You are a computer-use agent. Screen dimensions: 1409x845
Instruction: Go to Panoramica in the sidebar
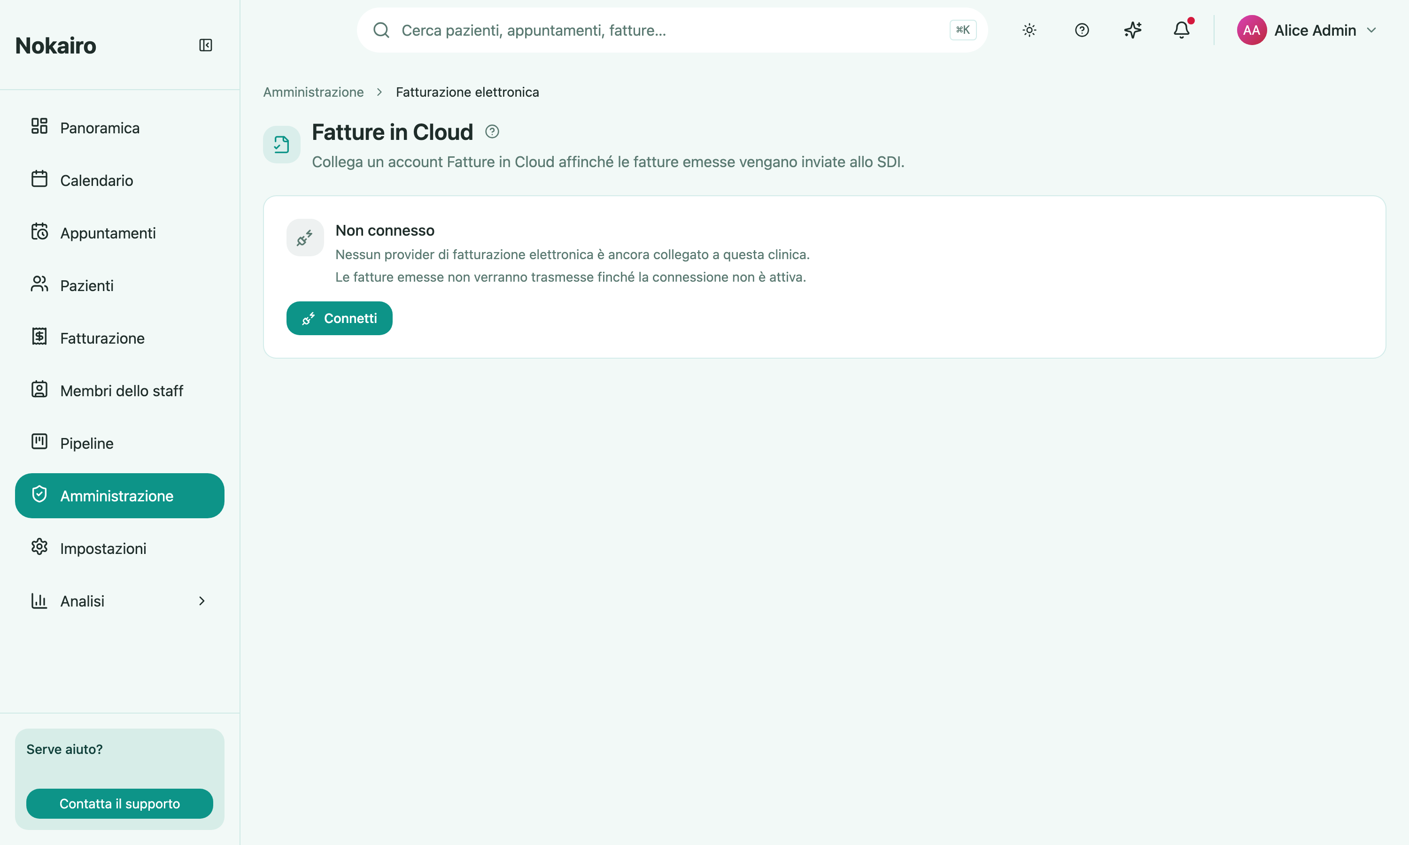click(x=120, y=128)
